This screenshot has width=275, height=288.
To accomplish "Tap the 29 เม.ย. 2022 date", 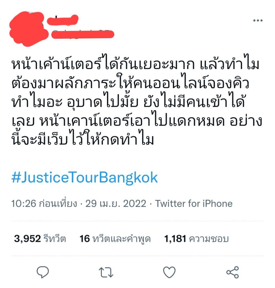I will click(x=116, y=203).
